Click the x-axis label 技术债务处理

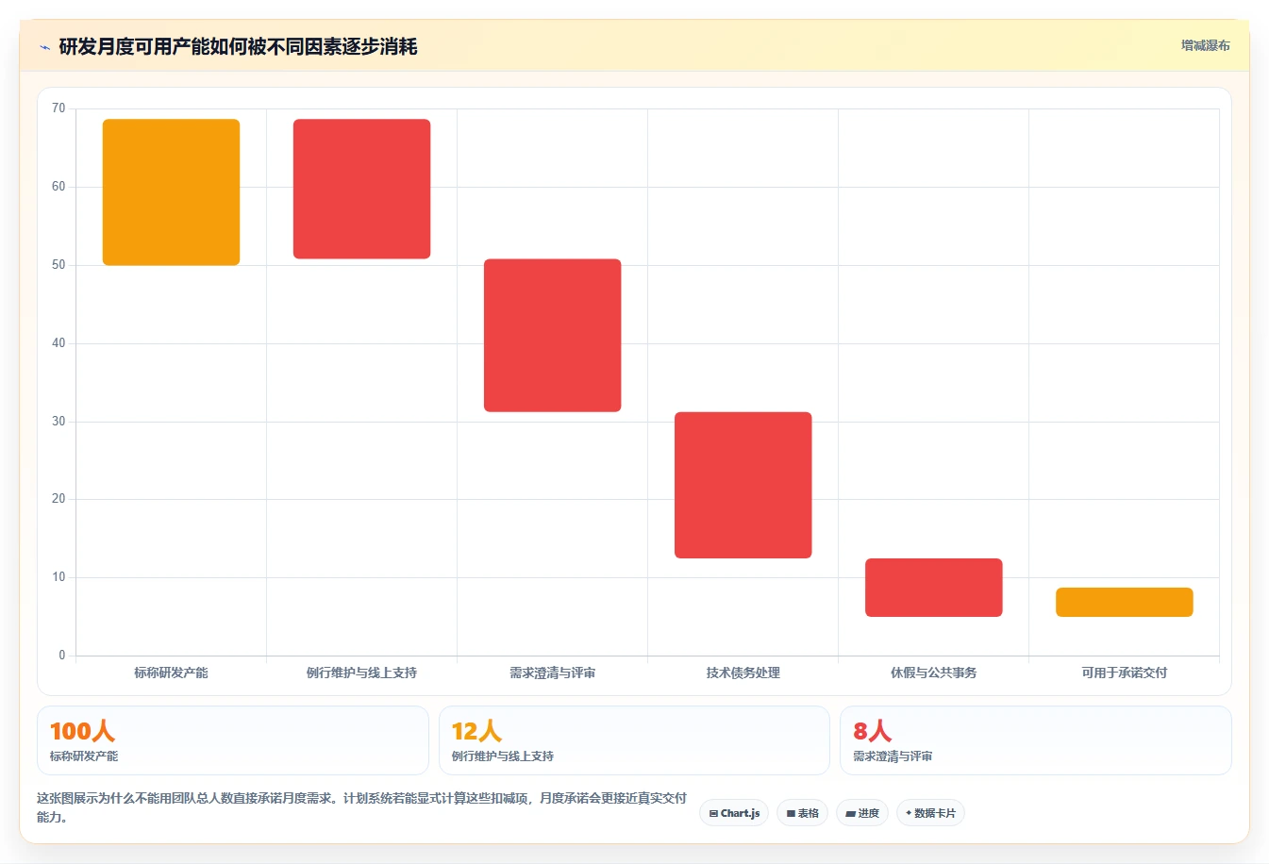(743, 673)
